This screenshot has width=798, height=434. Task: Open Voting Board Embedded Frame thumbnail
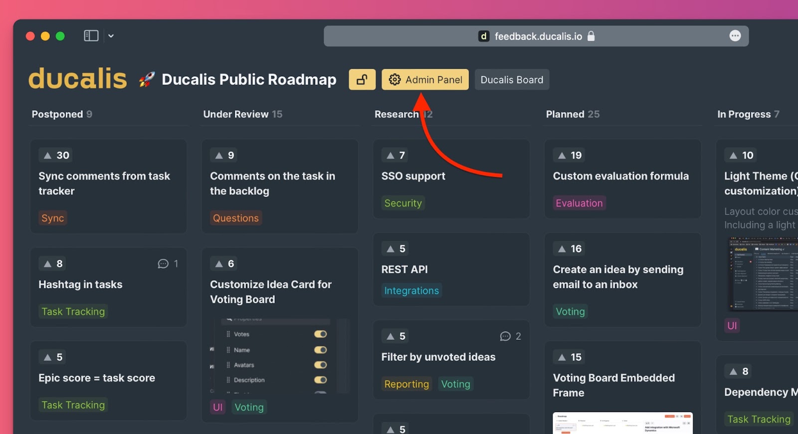622,423
